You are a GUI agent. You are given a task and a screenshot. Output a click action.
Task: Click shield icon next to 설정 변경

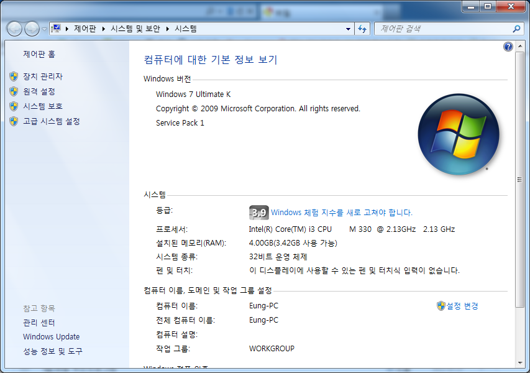441,306
